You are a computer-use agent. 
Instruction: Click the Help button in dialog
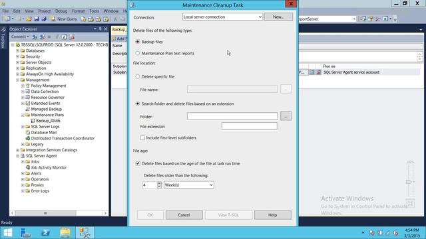[272, 215]
